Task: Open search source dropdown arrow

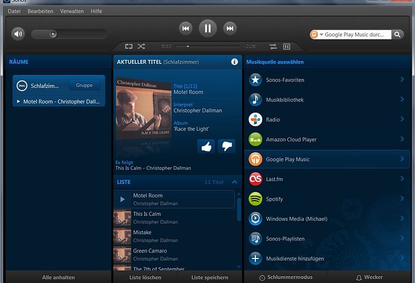Action: click(x=321, y=35)
